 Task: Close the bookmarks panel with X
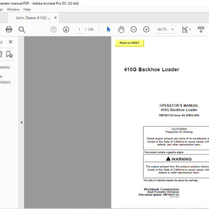point(10,42)
